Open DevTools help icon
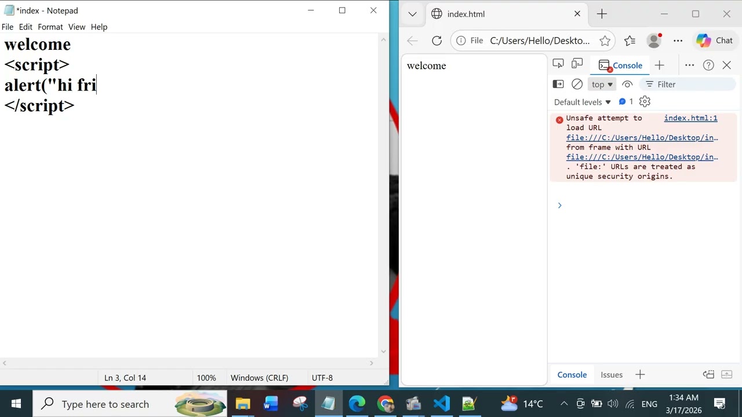 (x=708, y=65)
